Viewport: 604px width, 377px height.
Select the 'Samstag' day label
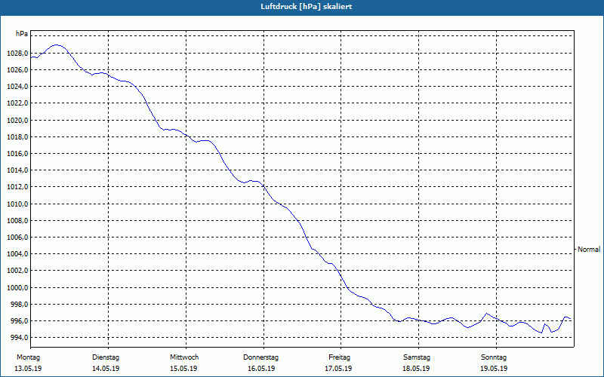coord(417,357)
